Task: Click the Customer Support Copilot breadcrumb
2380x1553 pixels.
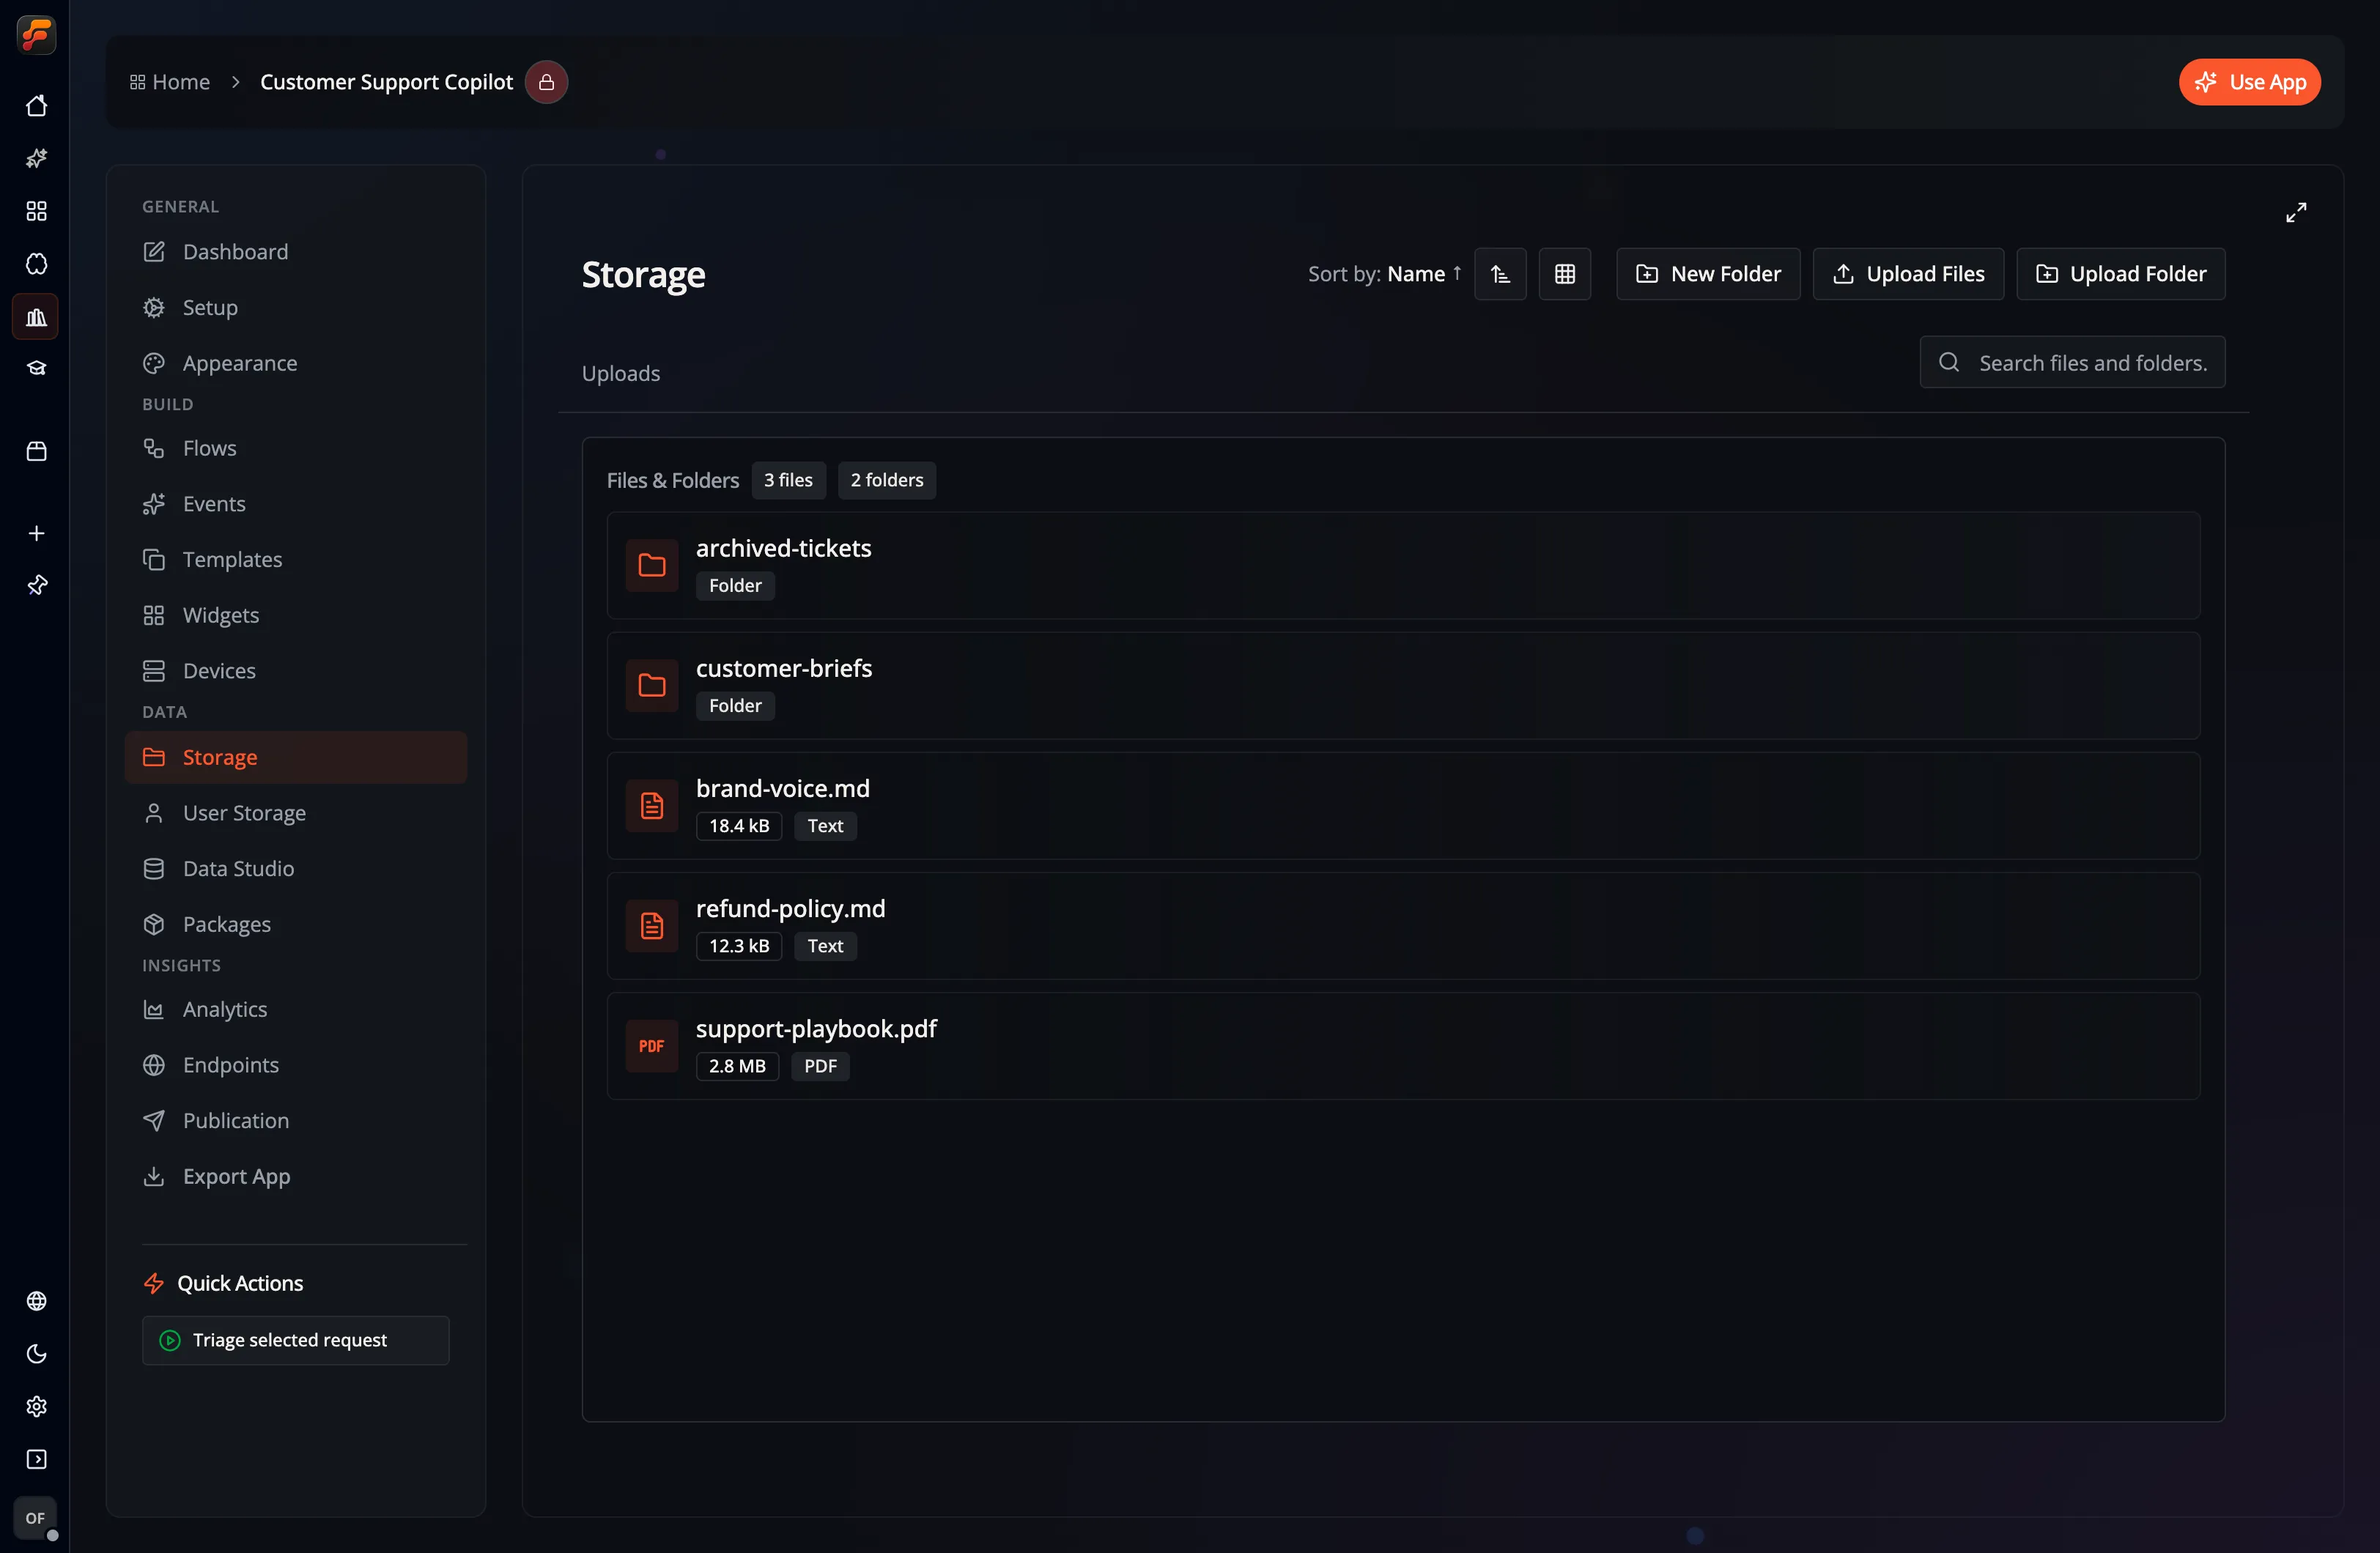Action: coord(386,82)
